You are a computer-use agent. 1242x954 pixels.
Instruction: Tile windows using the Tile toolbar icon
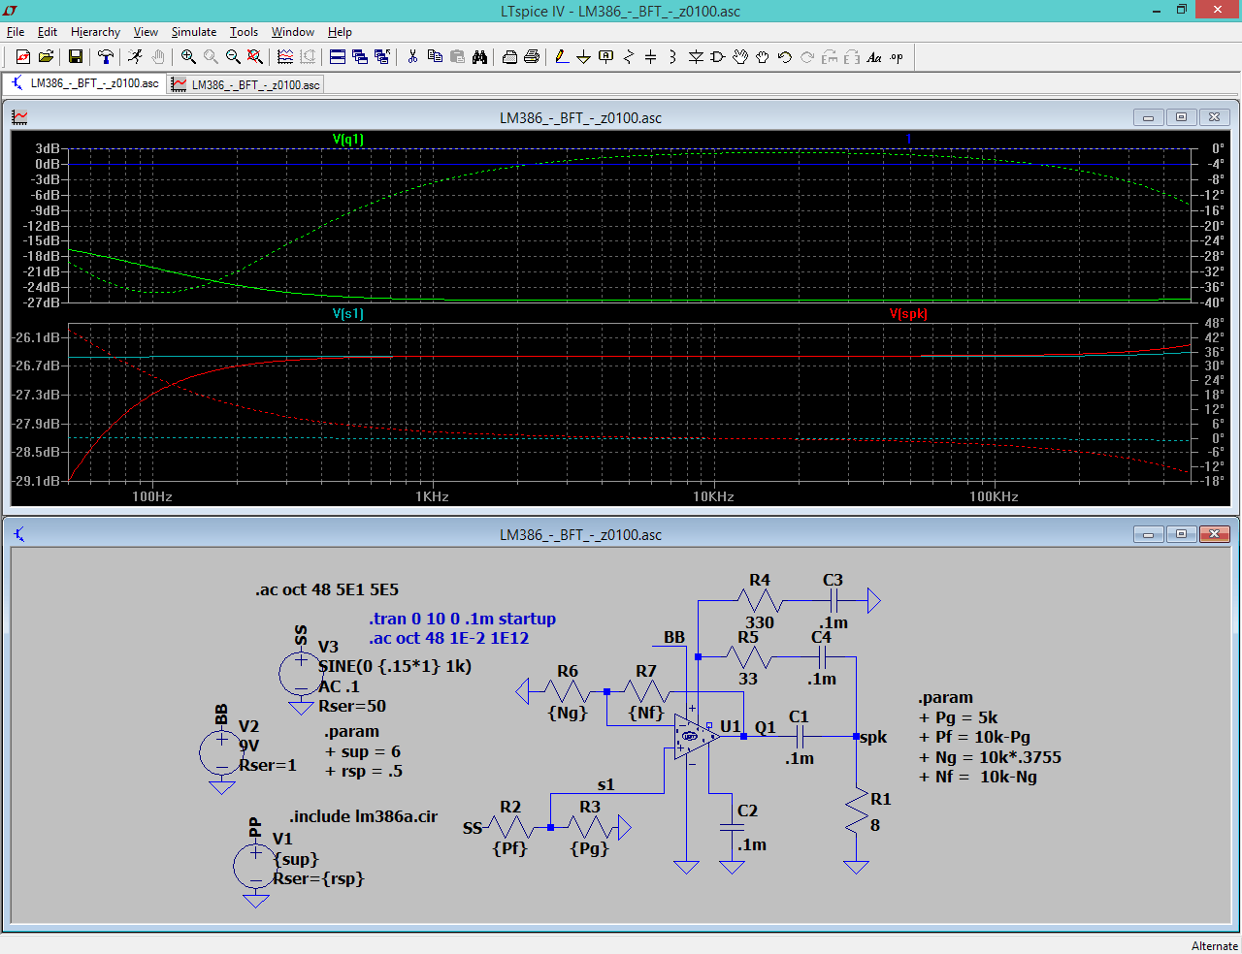coord(338,57)
